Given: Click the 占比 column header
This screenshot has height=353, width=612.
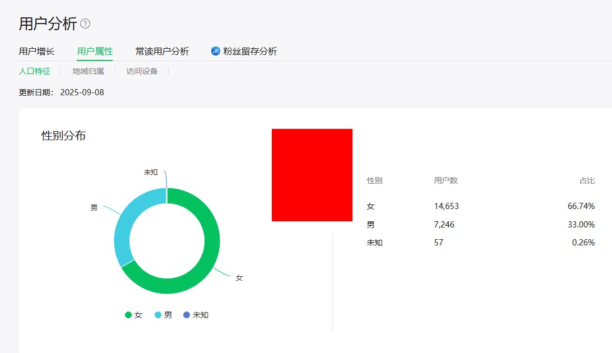Looking at the screenshot, I should (587, 180).
